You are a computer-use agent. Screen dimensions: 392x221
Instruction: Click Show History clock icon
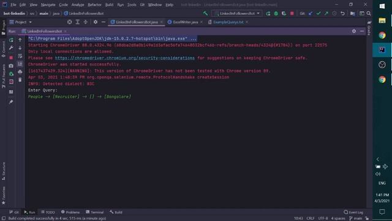tap(334, 14)
